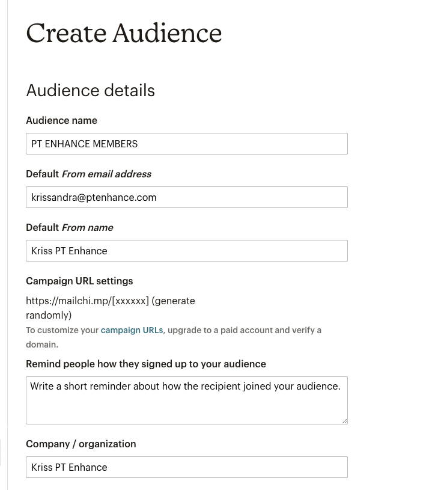This screenshot has width=444, height=490.
Task: Click the 'Default From email address' label
Action: tap(89, 174)
